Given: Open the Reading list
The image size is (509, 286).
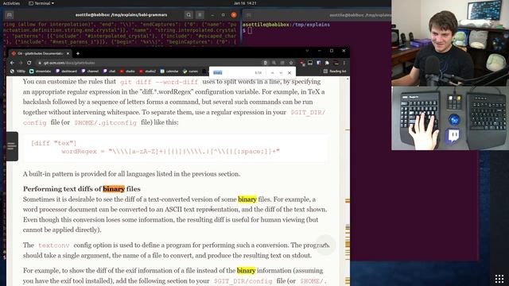Looking at the screenshot, I should [x=335, y=71].
